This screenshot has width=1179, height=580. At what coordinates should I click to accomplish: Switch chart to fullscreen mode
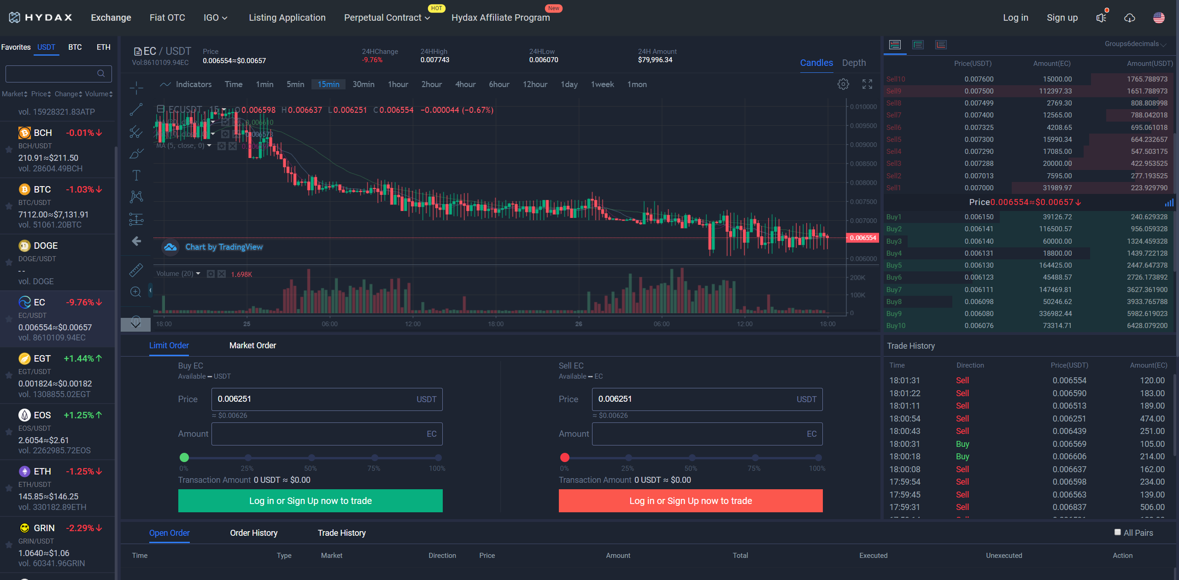point(867,84)
